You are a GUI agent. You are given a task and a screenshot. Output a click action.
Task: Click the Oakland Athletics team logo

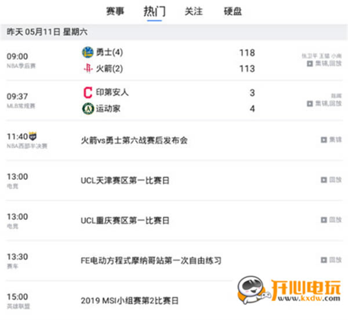(x=88, y=109)
